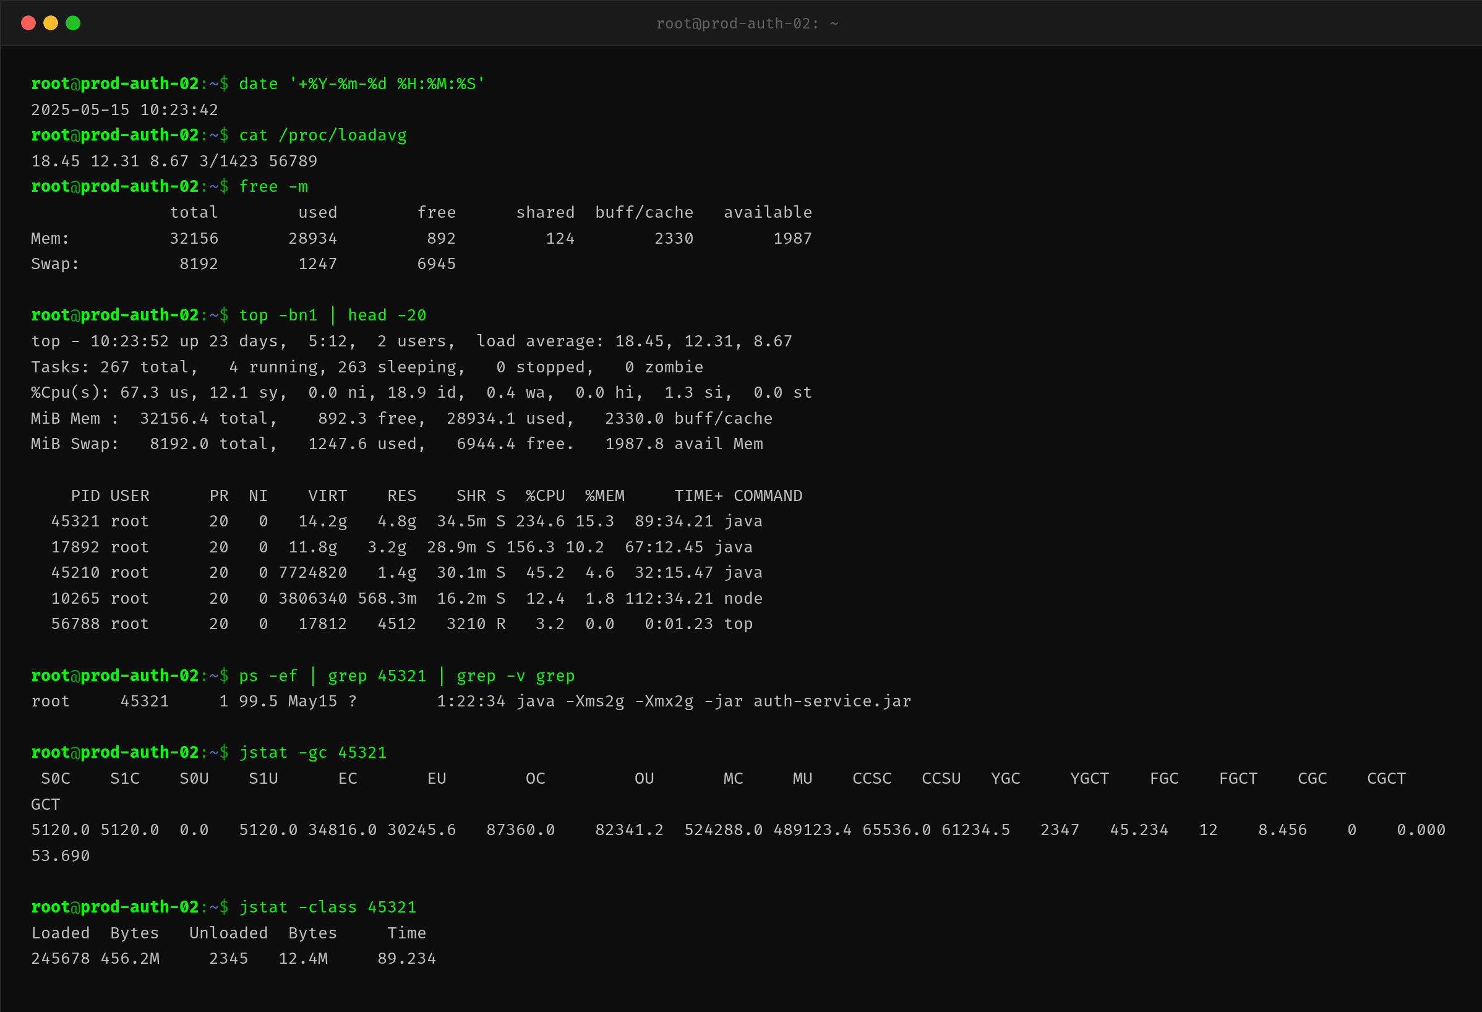Screen dimensions: 1482x1012
Task: Click the 'top -bn1 | head -20' command
Action: [332, 315]
